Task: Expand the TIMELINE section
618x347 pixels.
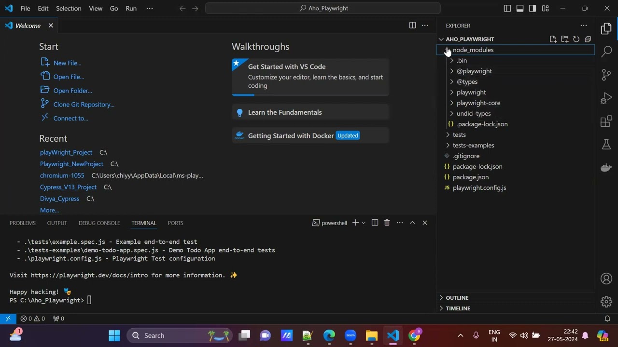Action: 516,308
